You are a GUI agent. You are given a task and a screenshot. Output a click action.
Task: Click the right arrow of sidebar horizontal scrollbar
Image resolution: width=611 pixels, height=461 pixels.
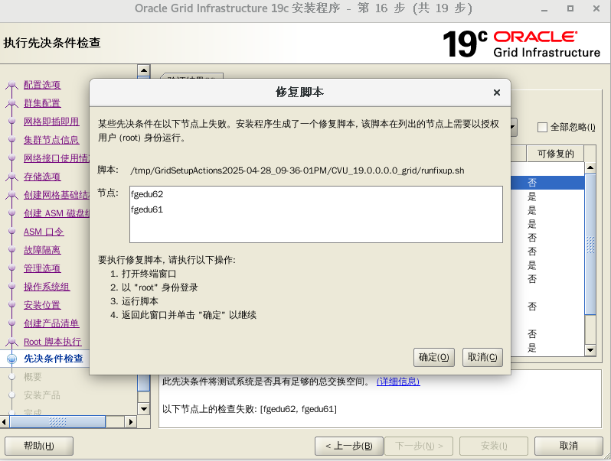[130, 422]
